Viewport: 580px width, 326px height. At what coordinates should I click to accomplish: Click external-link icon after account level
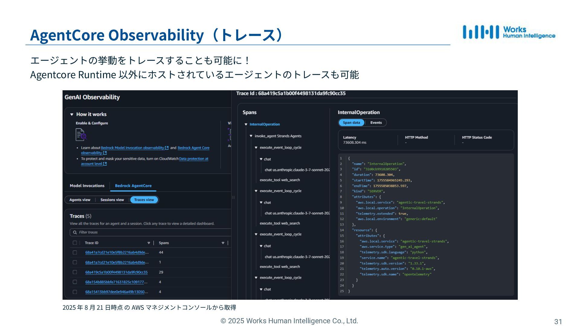pyautogui.click(x=105, y=164)
